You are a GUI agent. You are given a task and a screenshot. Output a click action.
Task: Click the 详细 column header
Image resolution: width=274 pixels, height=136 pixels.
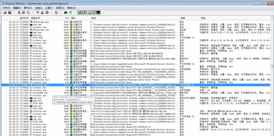click(x=203, y=18)
